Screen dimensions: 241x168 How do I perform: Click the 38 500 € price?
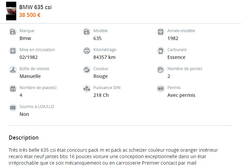[x=30, y=15]
